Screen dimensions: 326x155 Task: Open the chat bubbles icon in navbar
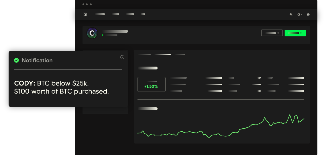[x=291, y=14]
